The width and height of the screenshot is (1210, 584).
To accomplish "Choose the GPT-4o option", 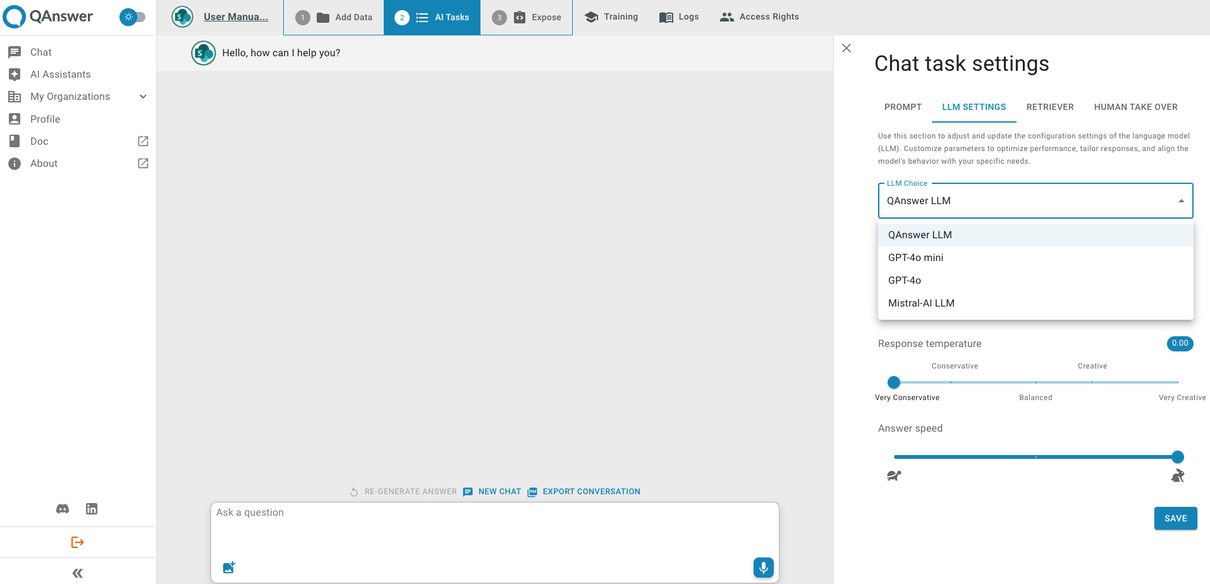I will 1036,281.
